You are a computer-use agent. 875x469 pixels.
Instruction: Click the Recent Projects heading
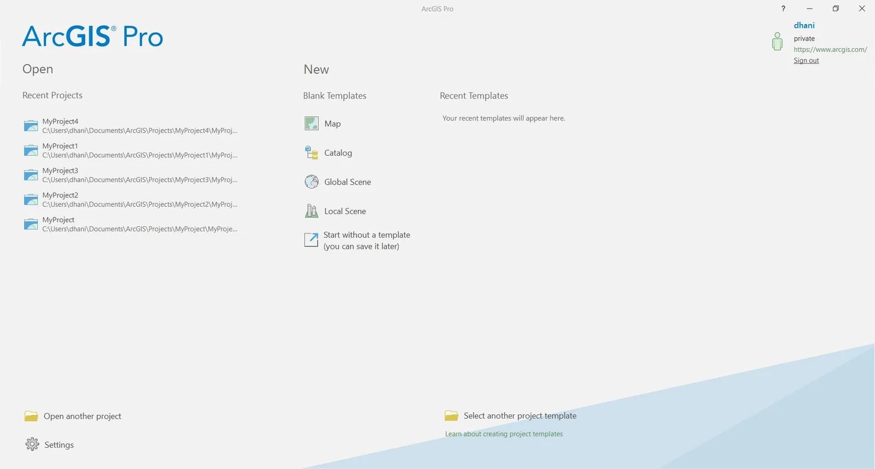click(x=52, y=95)
